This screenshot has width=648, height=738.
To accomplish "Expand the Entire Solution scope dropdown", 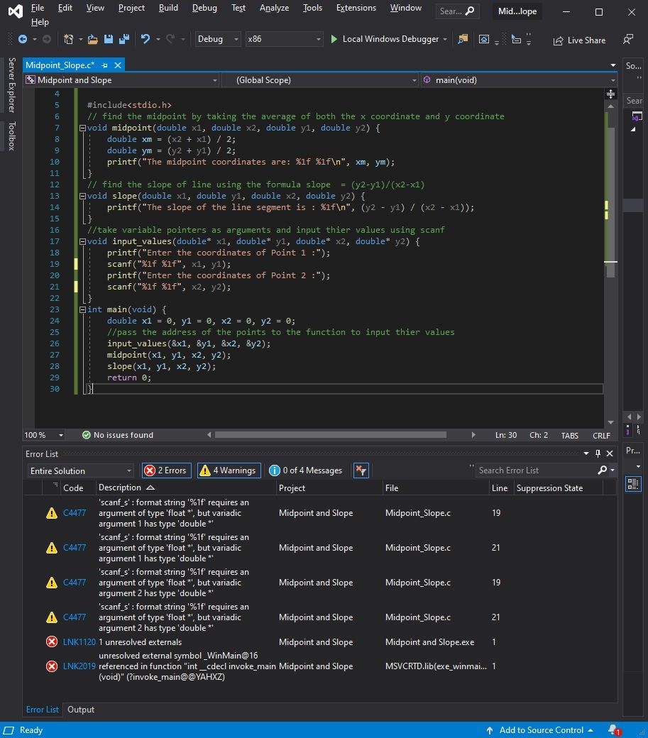I will pos(80,470).
